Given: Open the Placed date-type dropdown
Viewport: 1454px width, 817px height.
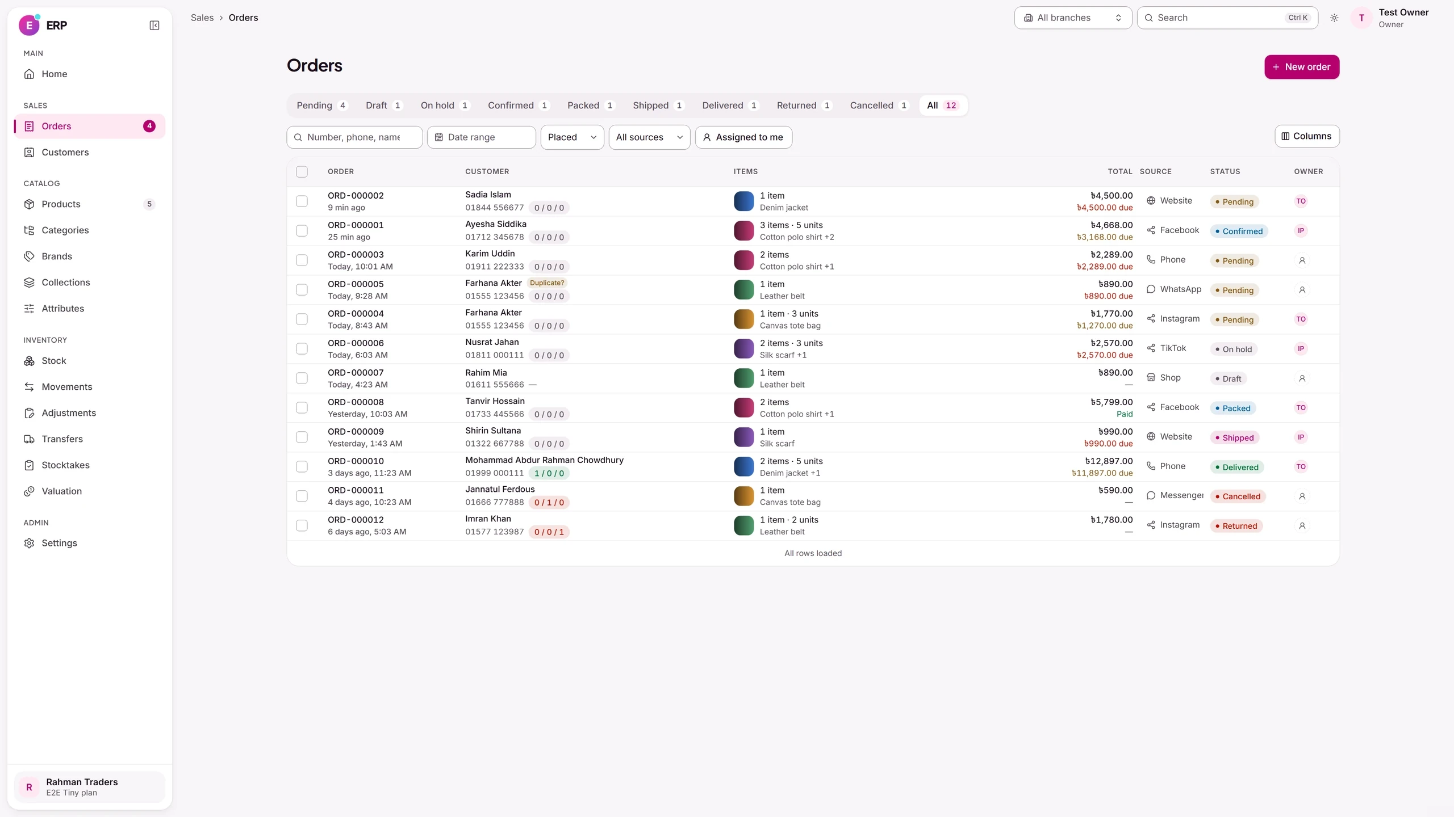Looking at the screenshot, I should pyautogui.click(x=572, y=137).
